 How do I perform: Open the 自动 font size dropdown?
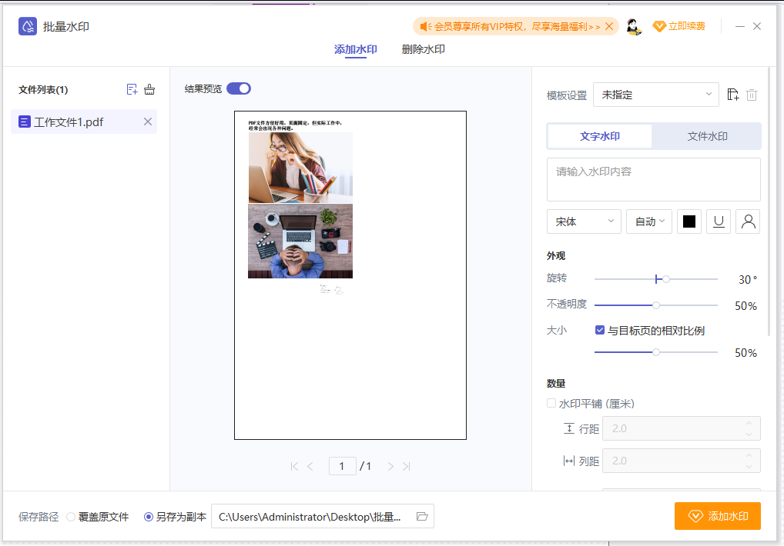[x=649, y=221]
